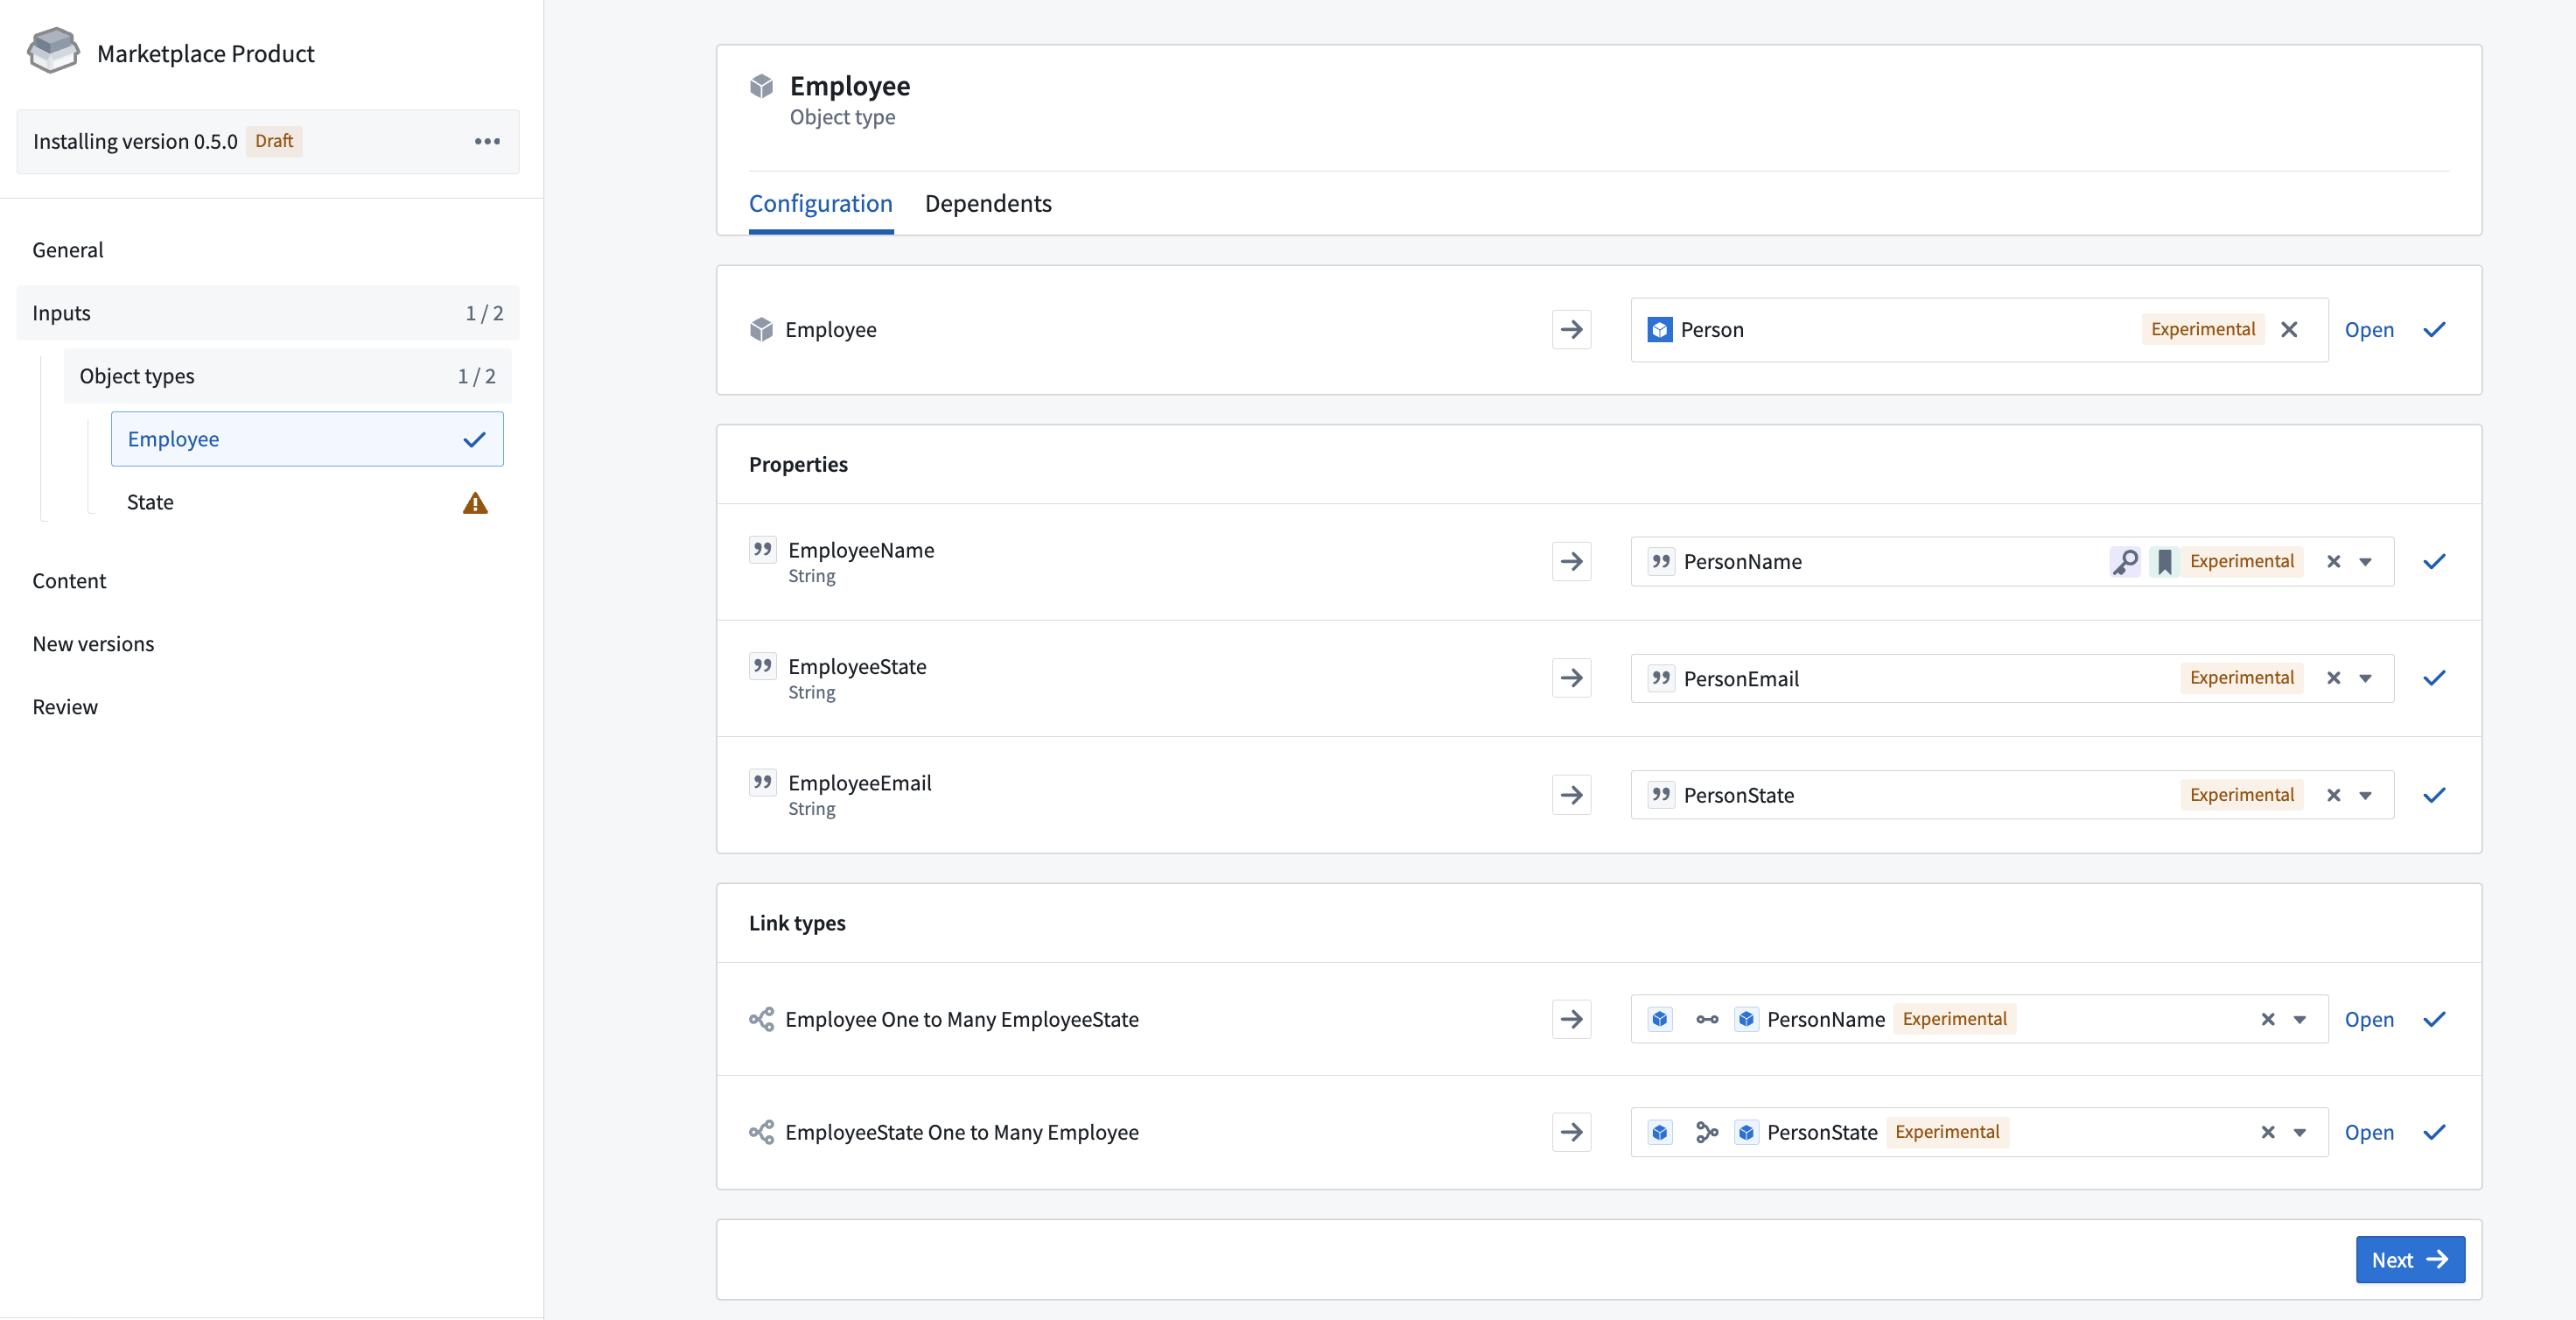Clear the Person object type mapping
The height and width of the screenshot is (1320, 2576).
2289,329
